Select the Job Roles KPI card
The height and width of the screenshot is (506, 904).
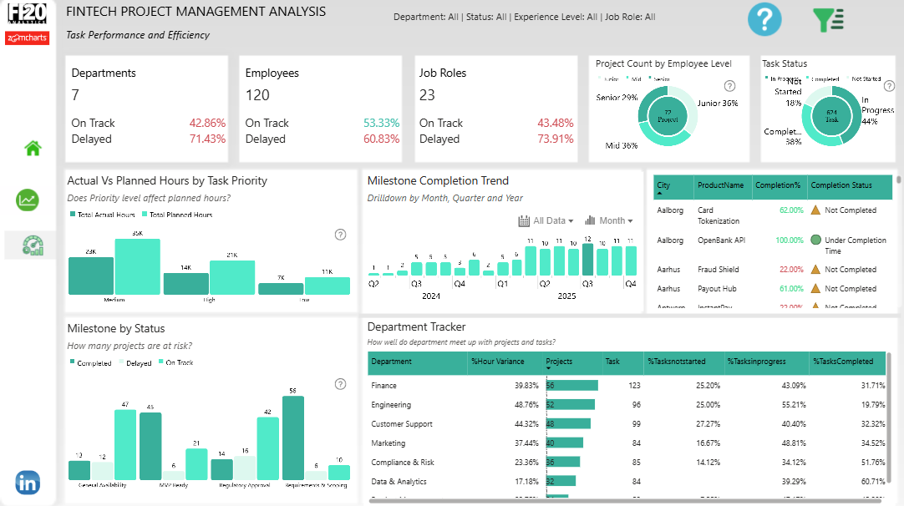click(x=495, y=109)
